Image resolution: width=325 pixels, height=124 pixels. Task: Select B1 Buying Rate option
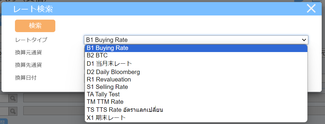tap(196, 48)
